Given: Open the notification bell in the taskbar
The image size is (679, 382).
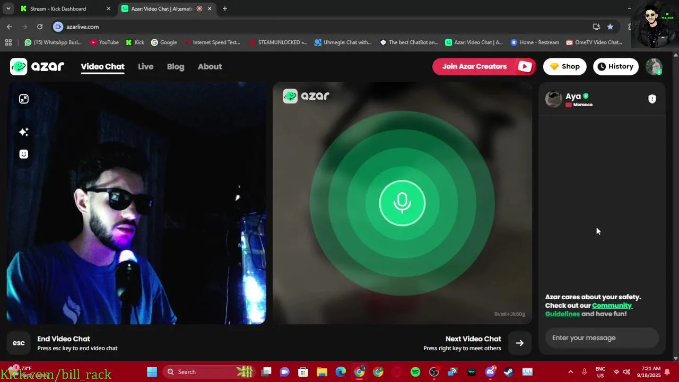Looking at the screenshot, I should click(x=667, y=372).
